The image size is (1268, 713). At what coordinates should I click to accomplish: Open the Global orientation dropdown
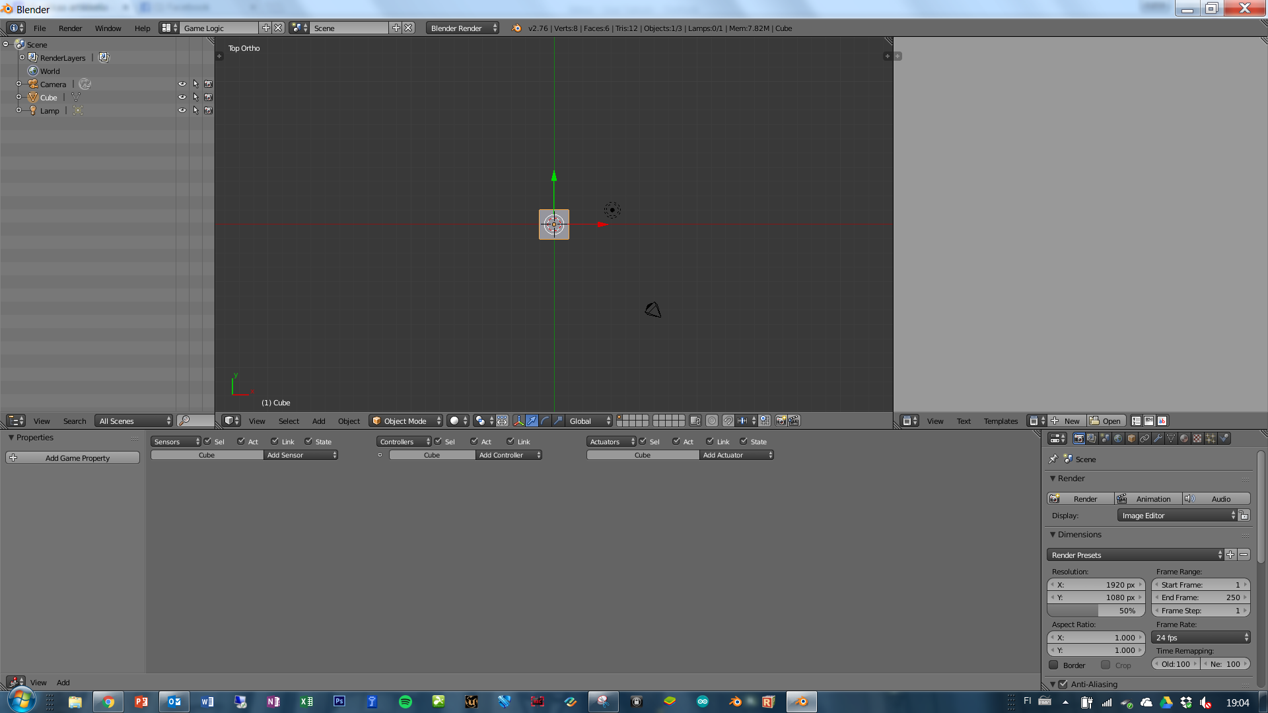point(589,421)
